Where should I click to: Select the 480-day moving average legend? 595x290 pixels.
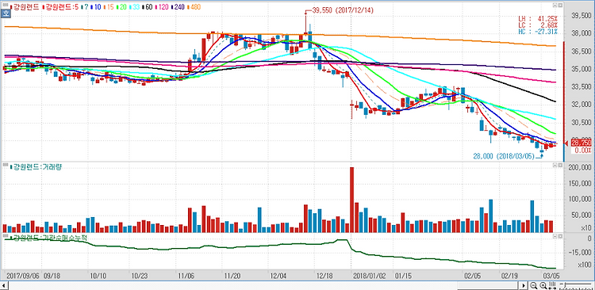[x=193, y=7]
